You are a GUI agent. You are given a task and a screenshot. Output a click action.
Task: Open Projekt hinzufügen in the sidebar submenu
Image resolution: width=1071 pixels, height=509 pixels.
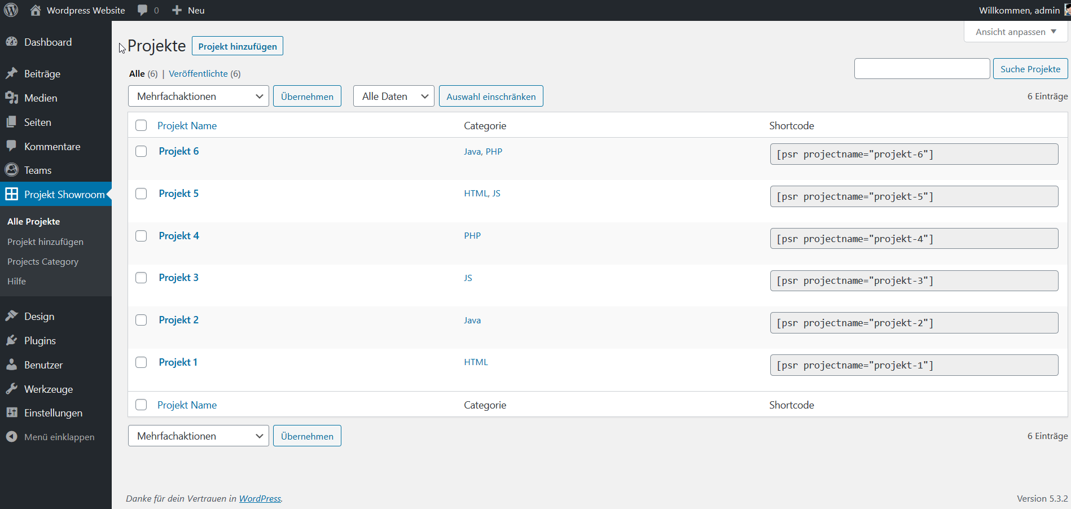point(45,242)
